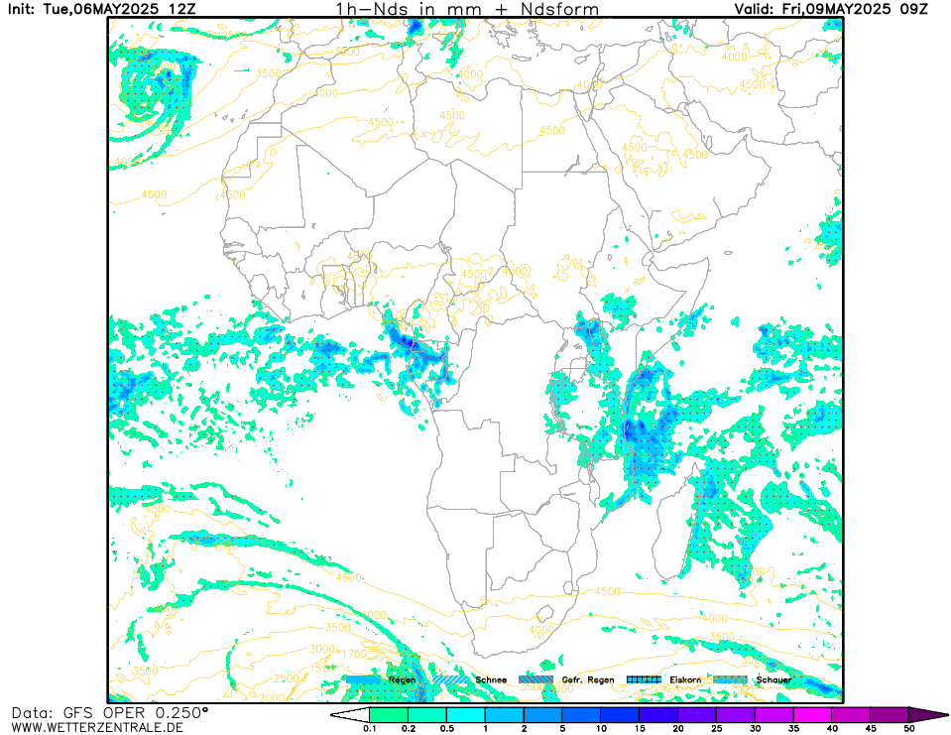
Task: Click the Regen legend swatch
Action: (365, 679)
